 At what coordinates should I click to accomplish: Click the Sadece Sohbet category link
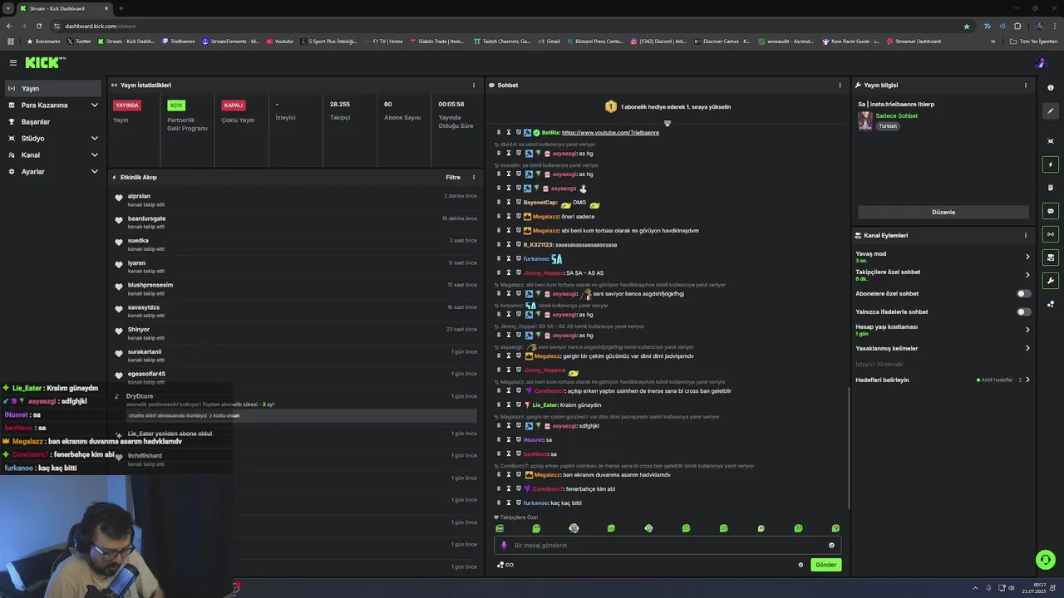click(896, 115)
